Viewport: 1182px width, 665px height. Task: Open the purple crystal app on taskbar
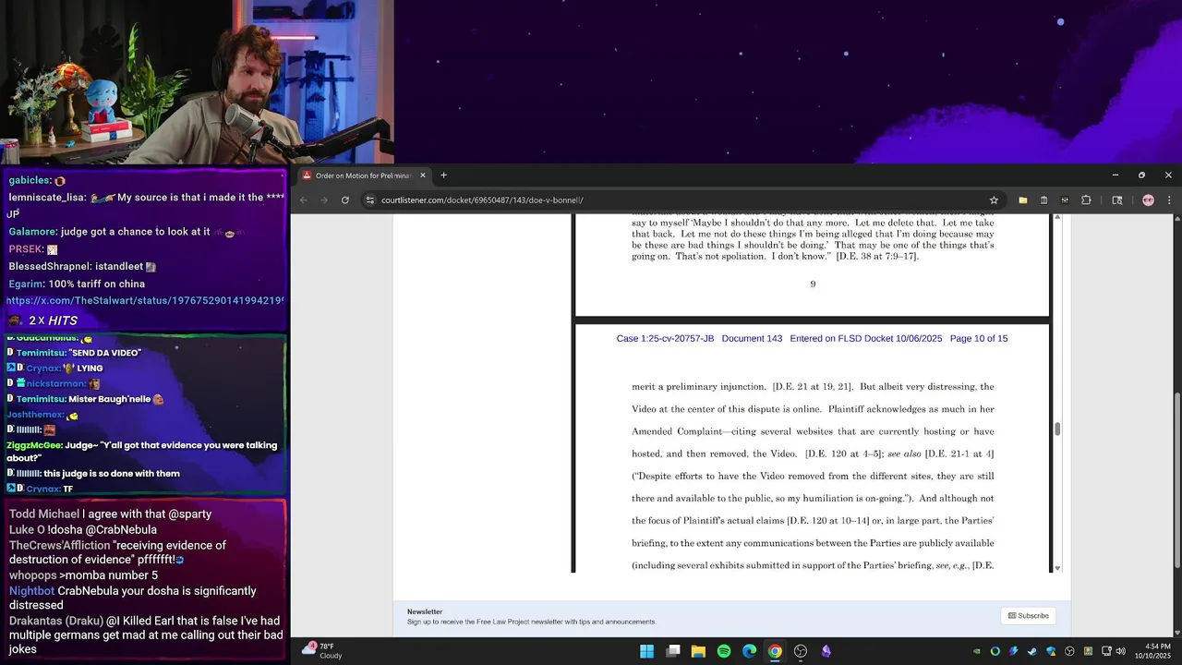(826, 651)
